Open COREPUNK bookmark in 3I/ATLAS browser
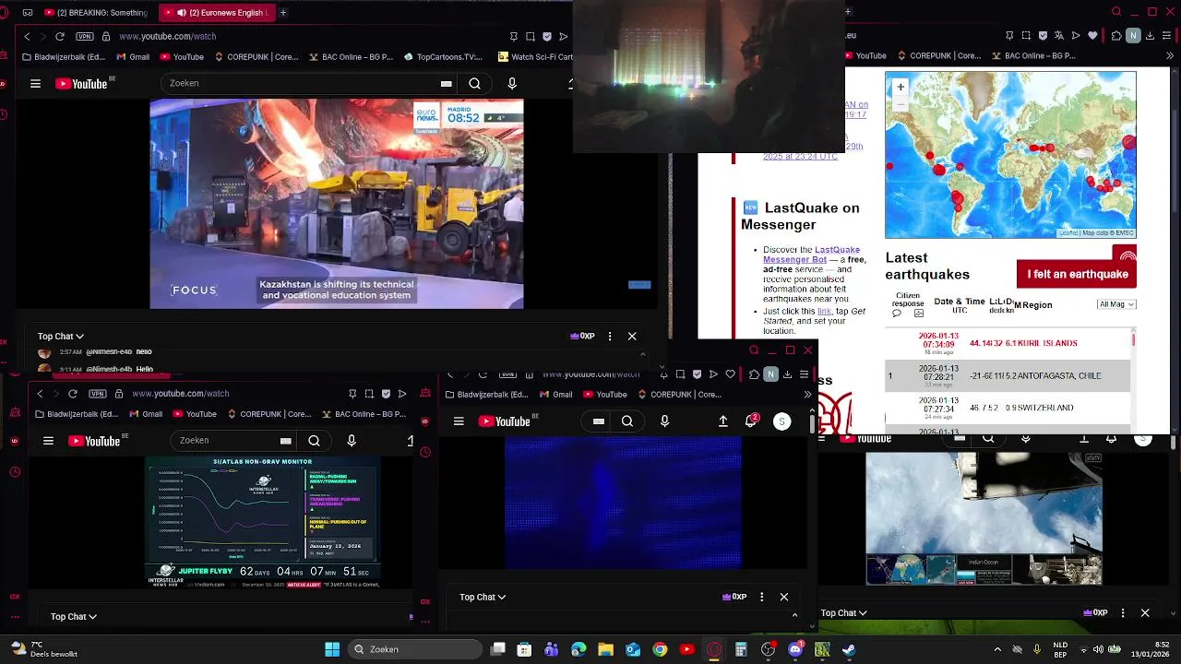Screen dimensions: 1181x664 point(269,414)
